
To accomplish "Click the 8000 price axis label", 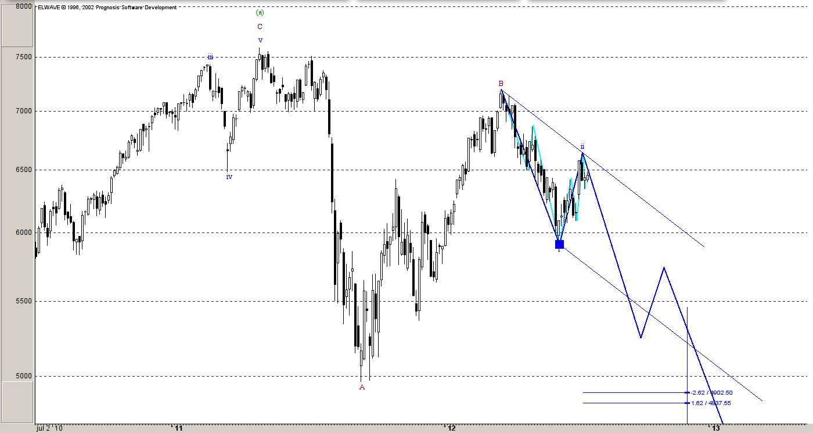I will (24, 6).
